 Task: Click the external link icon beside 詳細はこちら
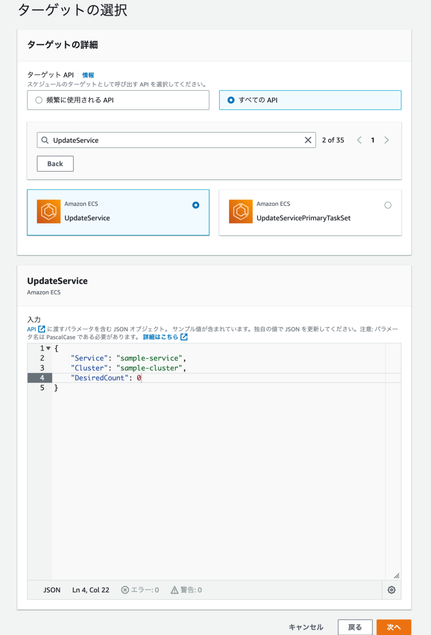point(184,337)
